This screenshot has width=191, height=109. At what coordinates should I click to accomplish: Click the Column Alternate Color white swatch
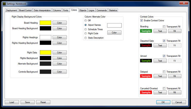pyautogui.click(x=114, y=26)
